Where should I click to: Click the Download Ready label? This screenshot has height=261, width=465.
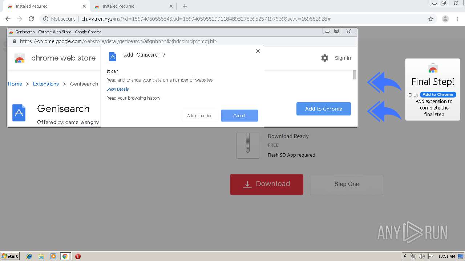pyautogui.click(x=288, y=136)
